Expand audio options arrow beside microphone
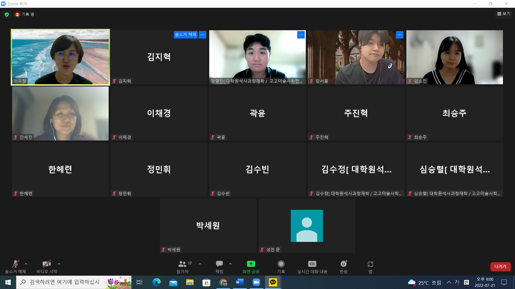 coord(26,264)
